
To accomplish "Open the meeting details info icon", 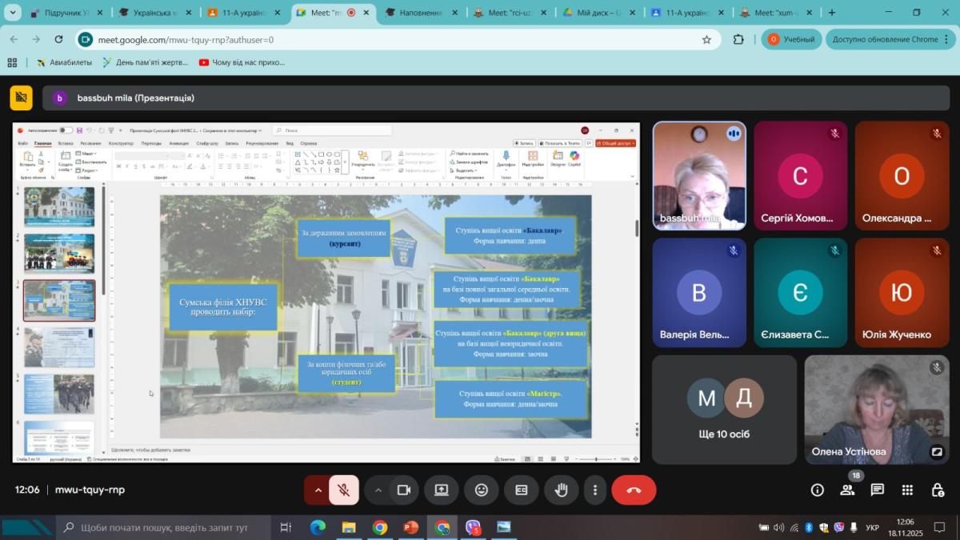I will (817, 490).
